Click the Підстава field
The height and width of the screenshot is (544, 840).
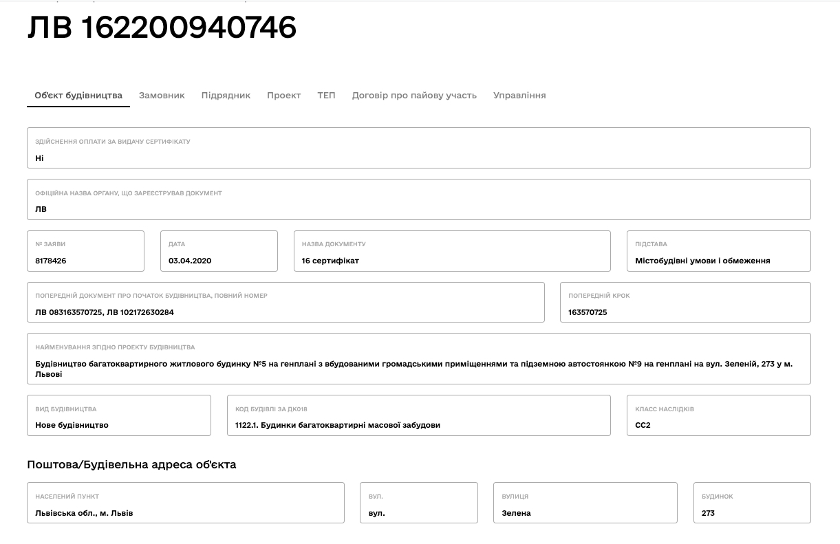719,251
